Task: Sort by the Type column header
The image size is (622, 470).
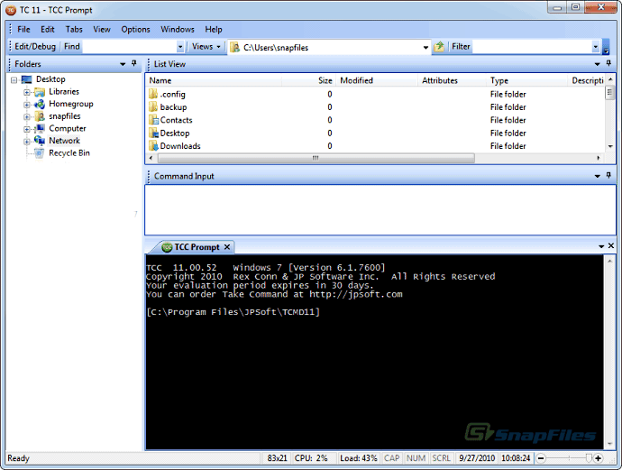Action: click(x=527, y=80)
